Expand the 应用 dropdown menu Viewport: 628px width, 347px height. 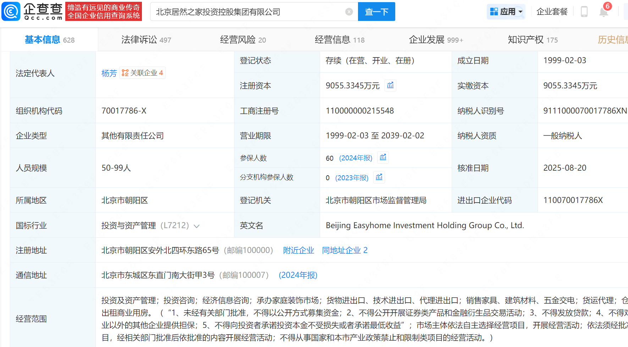point(520,12)
